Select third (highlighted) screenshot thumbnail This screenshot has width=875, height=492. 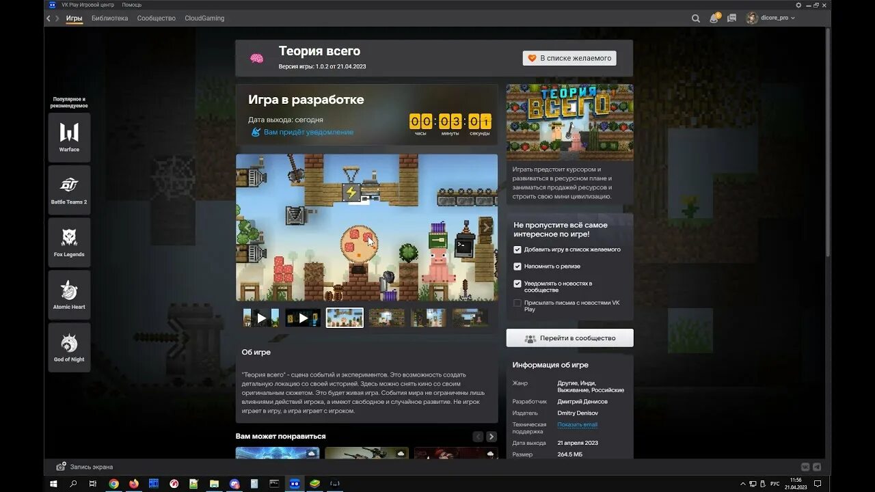pyautogui.click(x=345, y=318)
